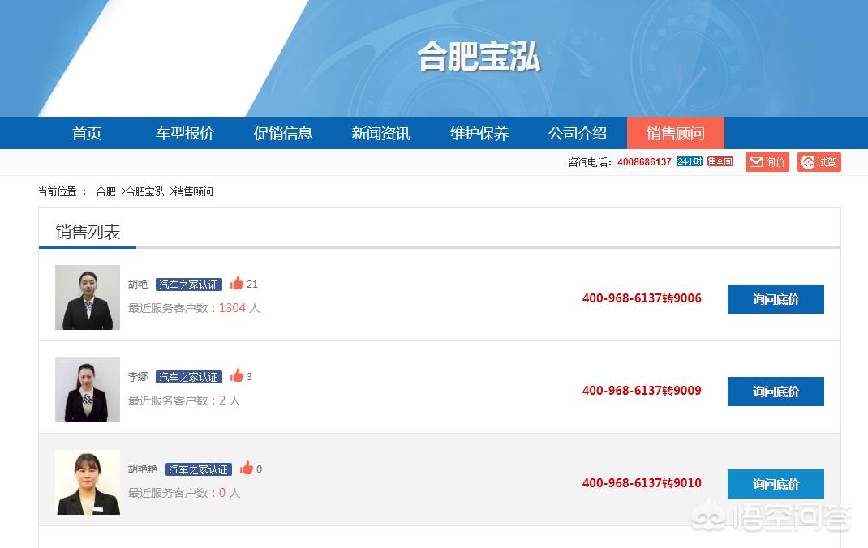Open the 维护保养 tab
The height and width of the screenshot is (548, 868).
pos(479,133)
